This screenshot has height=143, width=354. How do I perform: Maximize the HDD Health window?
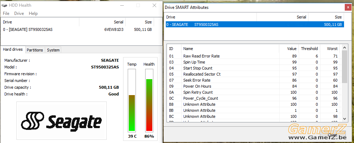[138, 5]
